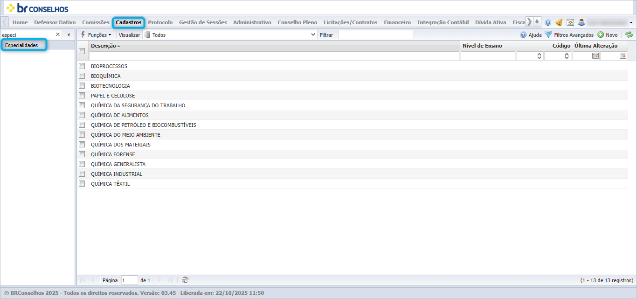Open Filtros Avançados funnel icon

(548, 35)
